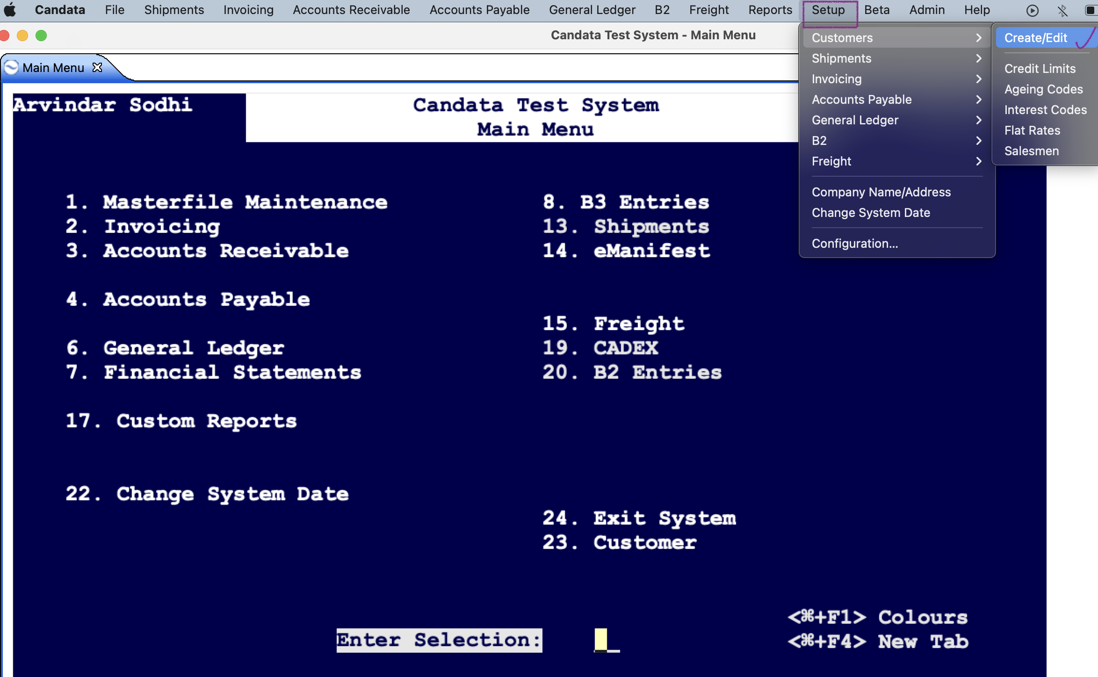Click the Main Menu tab app icon
Image resolution: width=1098 pixels, height=677 pixels.
[11, 67]
